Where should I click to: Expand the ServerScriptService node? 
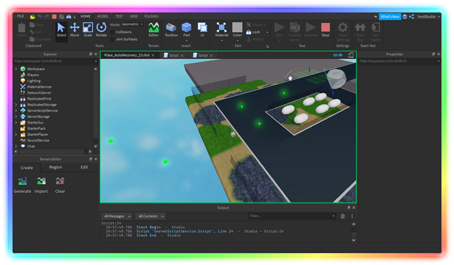(16, 111)
